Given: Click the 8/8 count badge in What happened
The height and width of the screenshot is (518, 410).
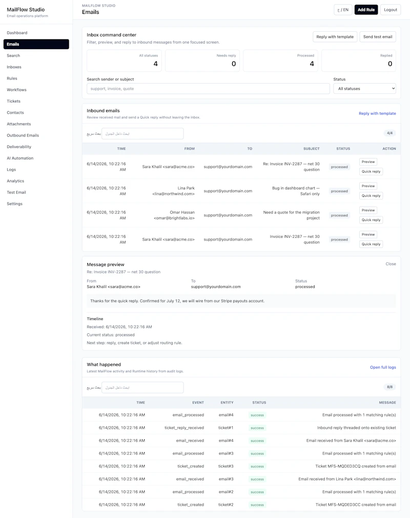Looking at the screenshot, I should [x=390, y=387].
